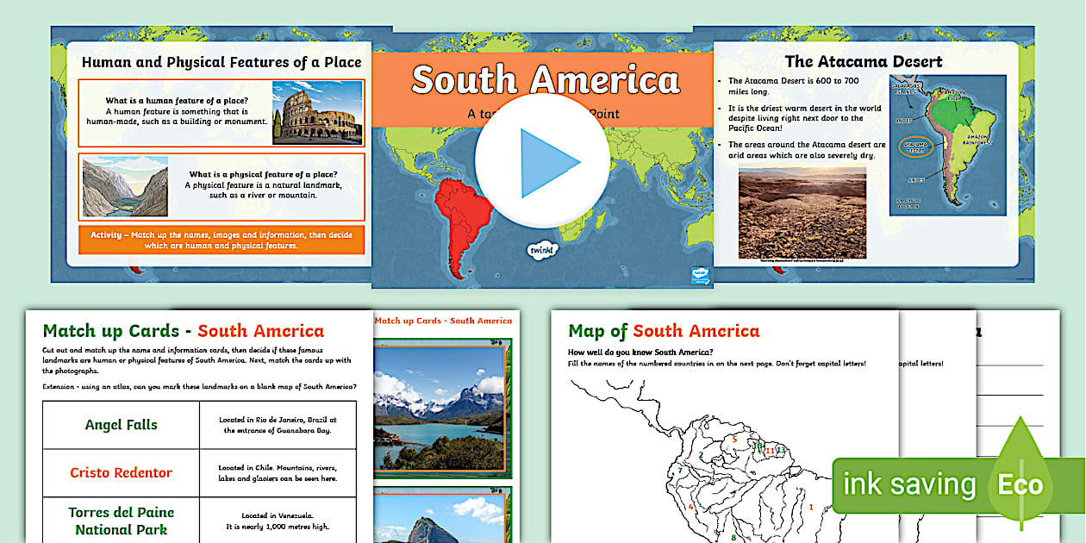
Task: Select the 'Cristo Redentor' match up card
Action: 120,472
